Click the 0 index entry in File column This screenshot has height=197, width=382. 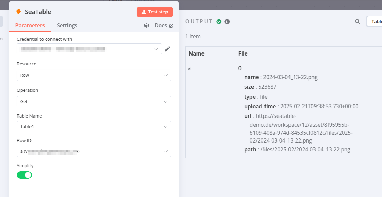point(240,69)
